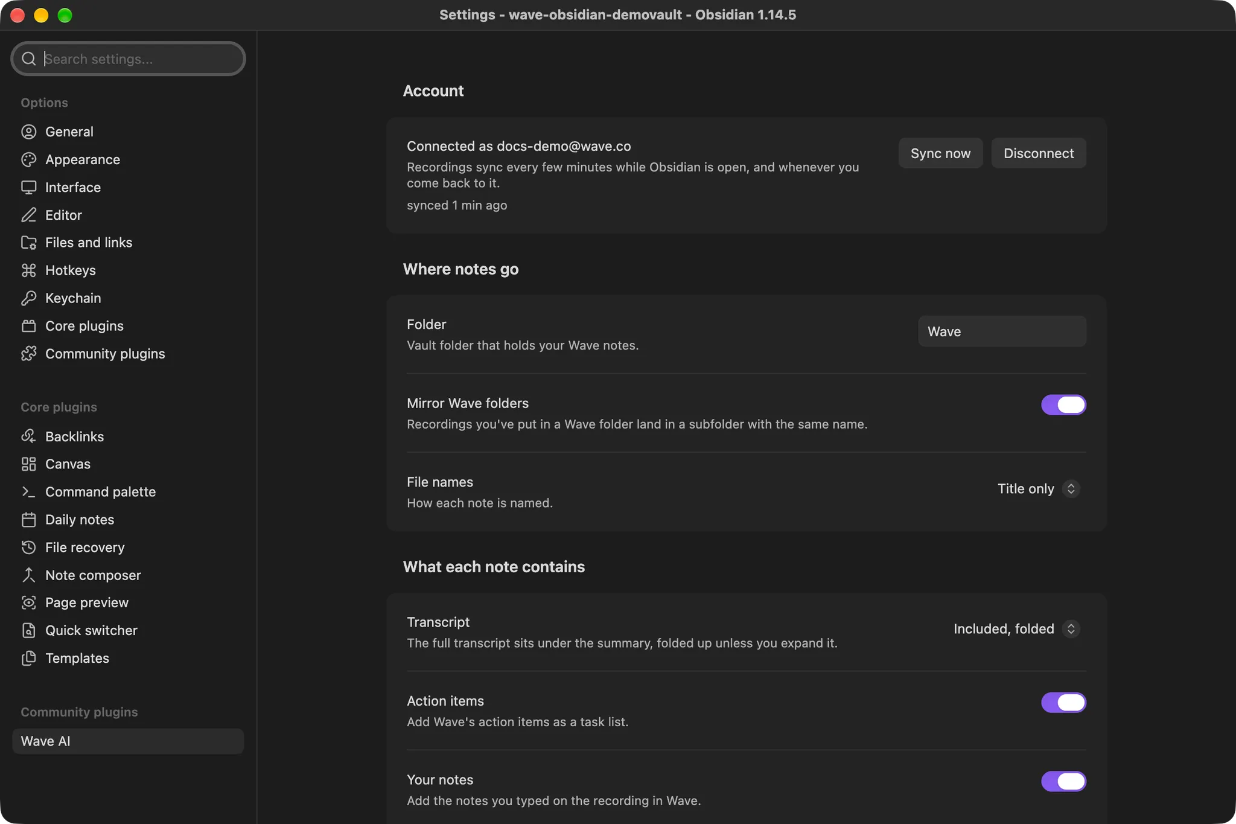Click the Sync now button
1236x824 pixels.
tap(940, 153)
